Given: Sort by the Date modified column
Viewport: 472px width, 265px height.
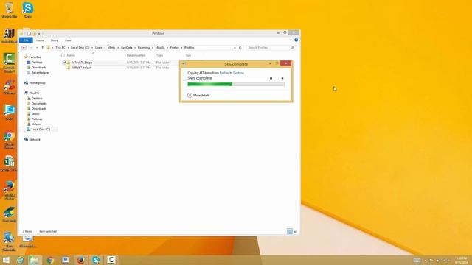Looking at the screenshot, I should click(136, 56).
